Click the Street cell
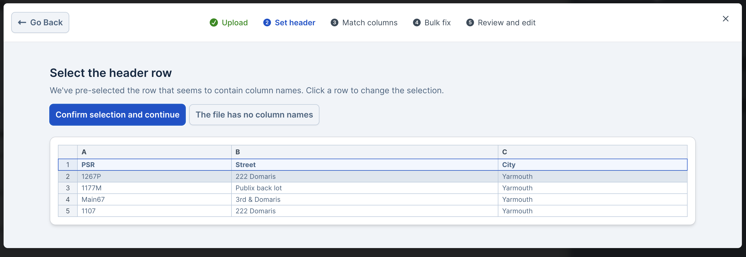 pyautogui.click(x=365, y=165)
